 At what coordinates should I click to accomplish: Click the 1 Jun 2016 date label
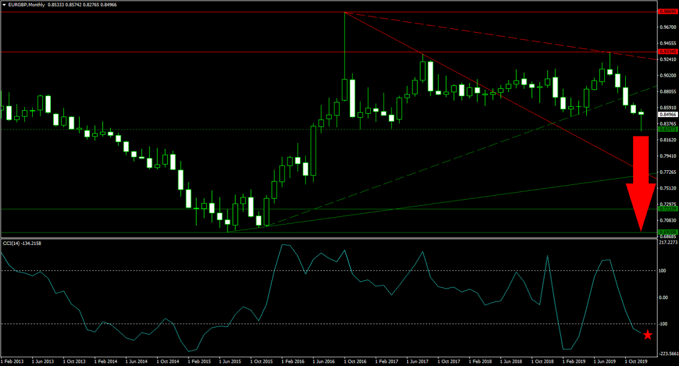click(324, 360)
